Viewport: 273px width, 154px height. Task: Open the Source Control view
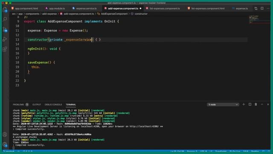[x=5, y=29]
